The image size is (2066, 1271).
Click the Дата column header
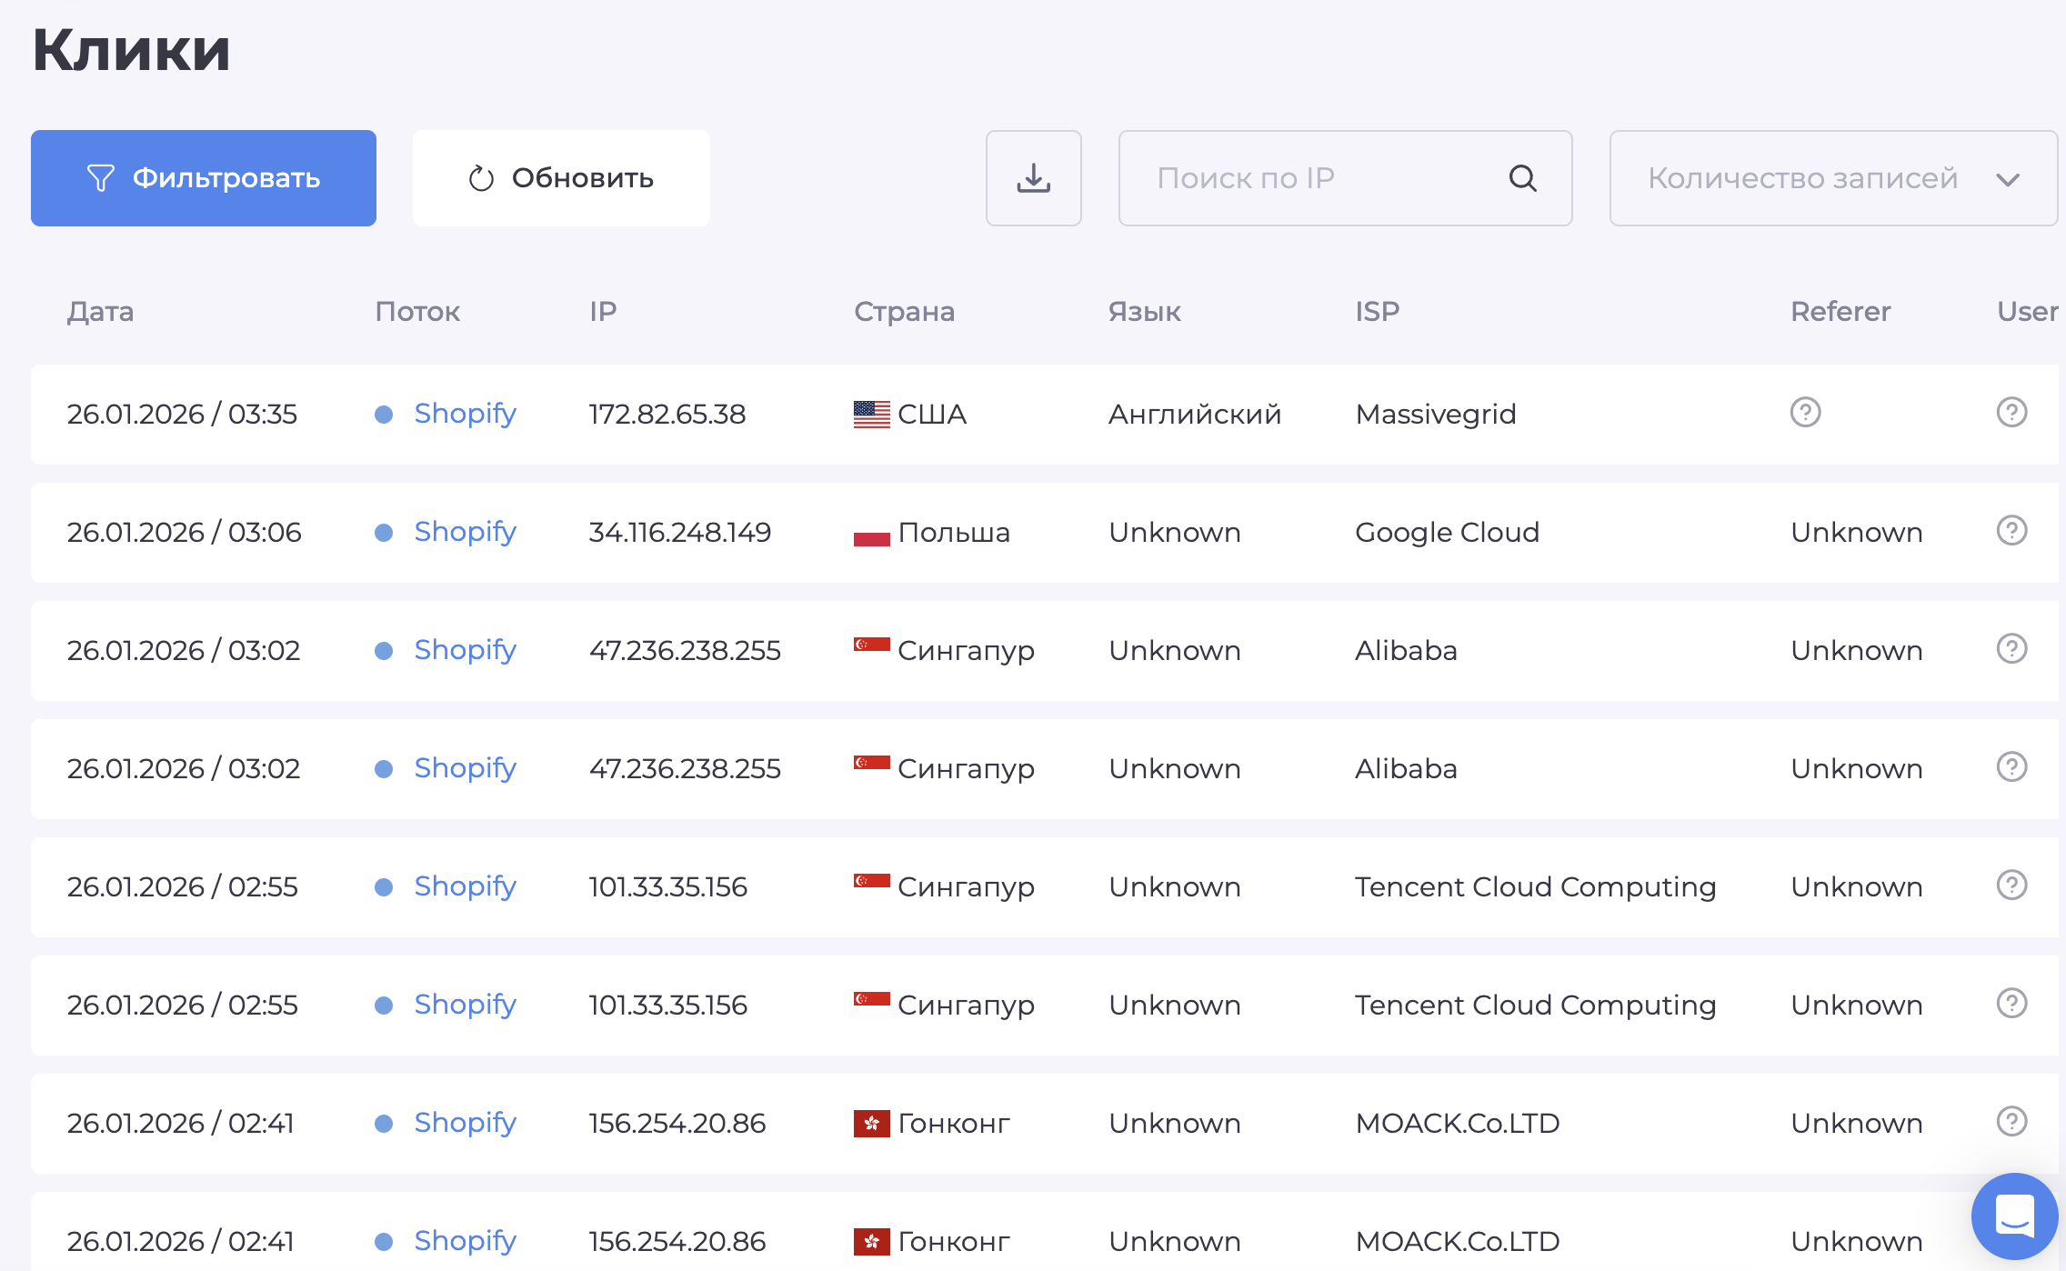point(100,312)
